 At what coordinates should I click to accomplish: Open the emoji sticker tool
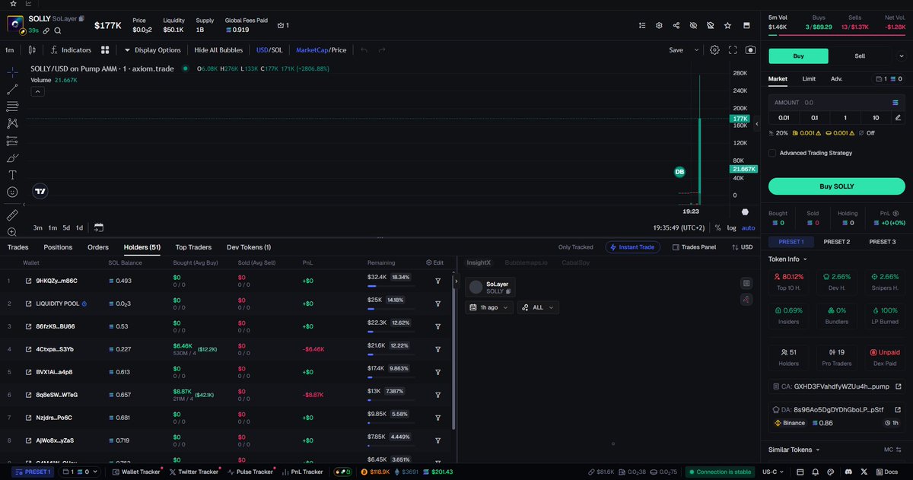(12, 192)
